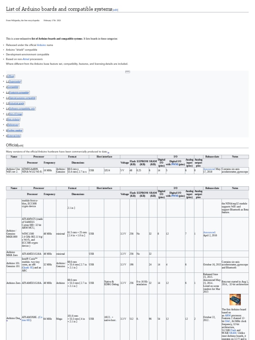Select the 'Arduino MKR Zero' name cell
Screen dimensions: 255x340
(x=14, y=254)
